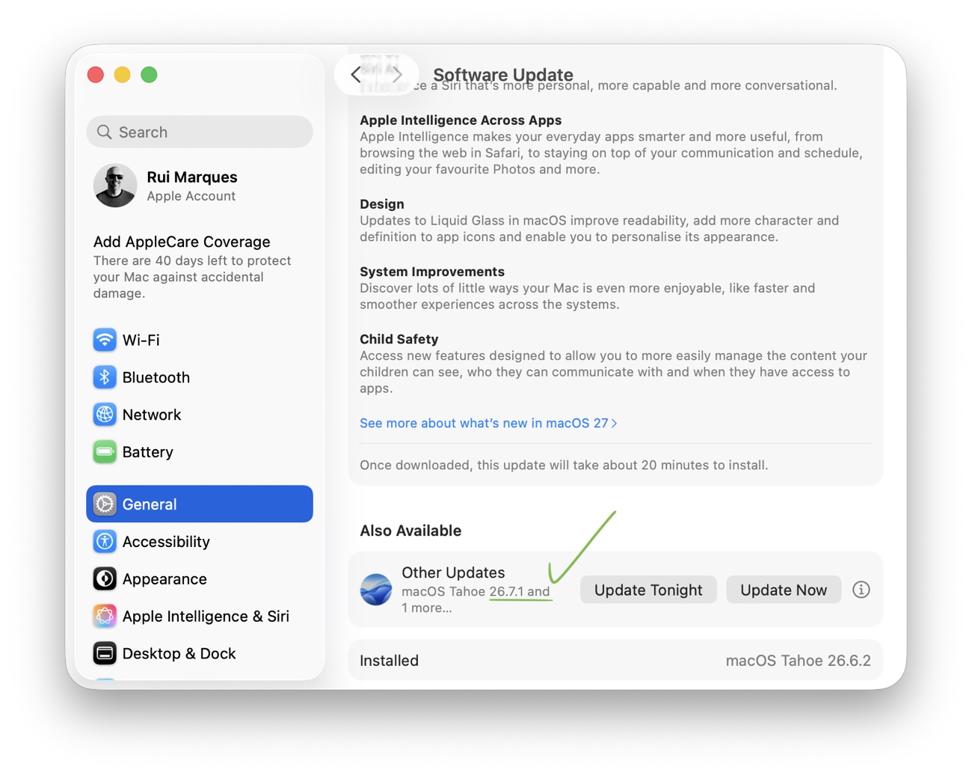Click the Appearance sidebar icon
Image resolution: width=972 pixels, height=776 pixels.
click(x=105, y=578)
